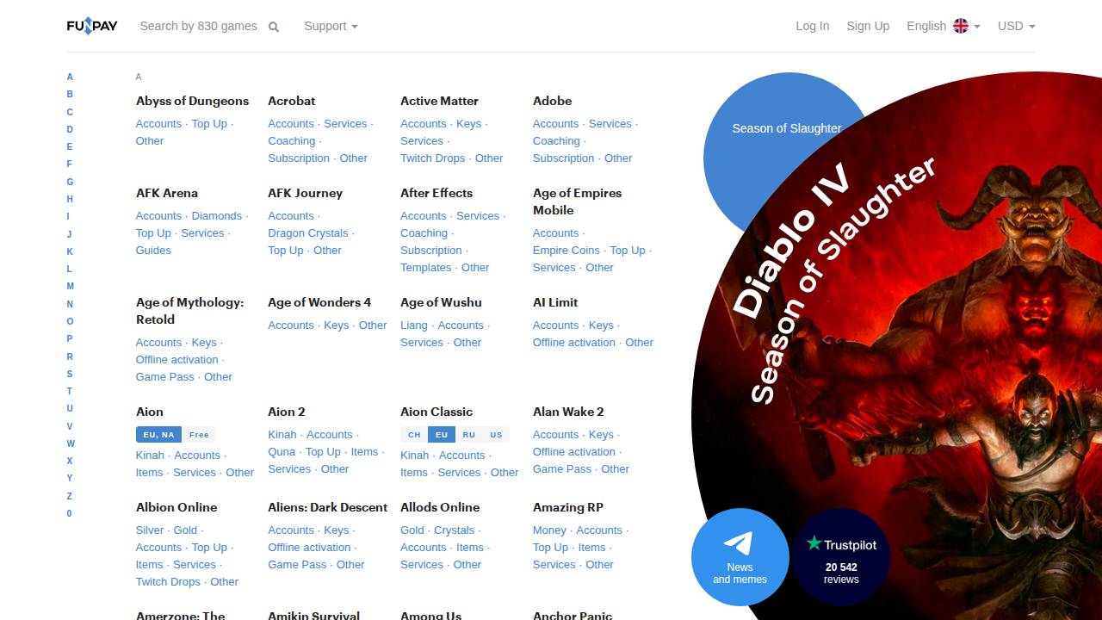Select the Free server toggle under Aion

199,435
